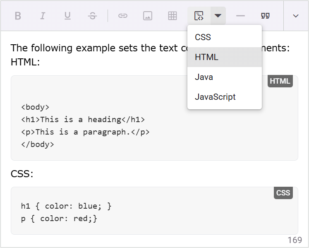Viewport: 309px width, 248px height.
Task: Toggle bold formatting
Action: pos(18,16)
